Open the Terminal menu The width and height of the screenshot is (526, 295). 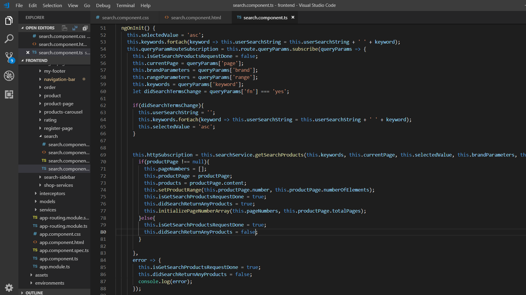tap(125, 5)
